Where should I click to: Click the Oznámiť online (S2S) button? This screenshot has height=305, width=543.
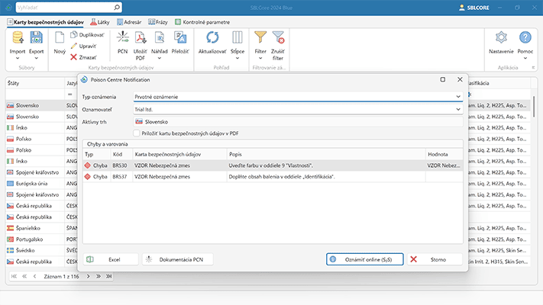pyautogui.click(x=364, y=259)
